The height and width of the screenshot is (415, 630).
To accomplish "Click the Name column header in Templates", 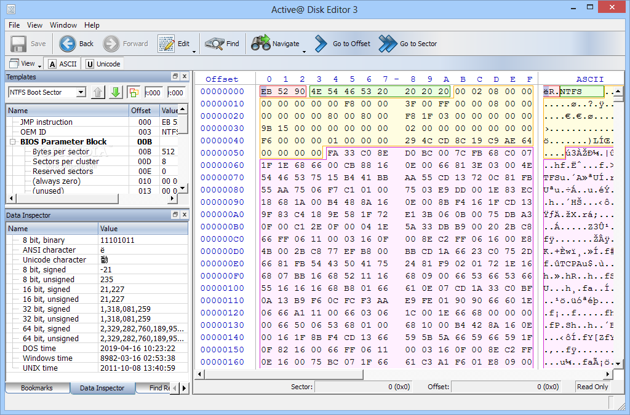I will click(x=68, y=111).
